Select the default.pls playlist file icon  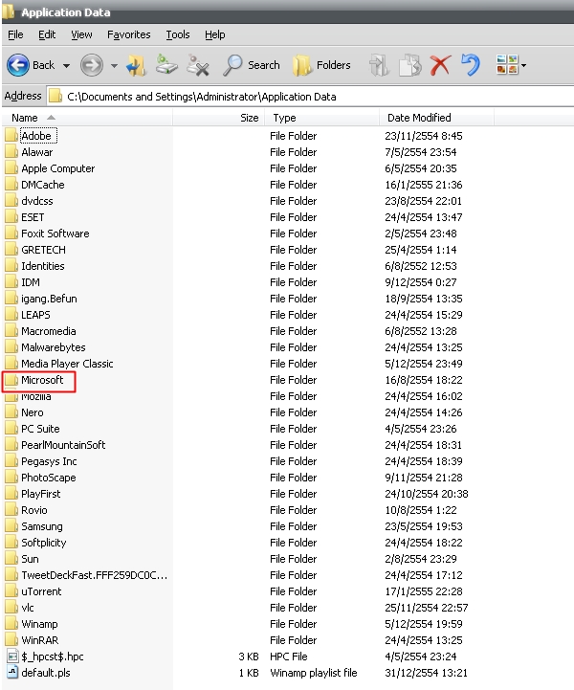click(12, 673)
